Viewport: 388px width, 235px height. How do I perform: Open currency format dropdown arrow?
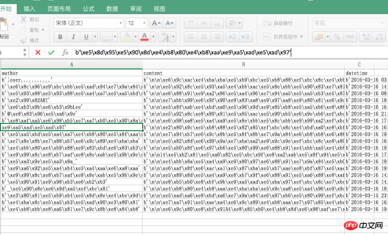click(328, 37)
